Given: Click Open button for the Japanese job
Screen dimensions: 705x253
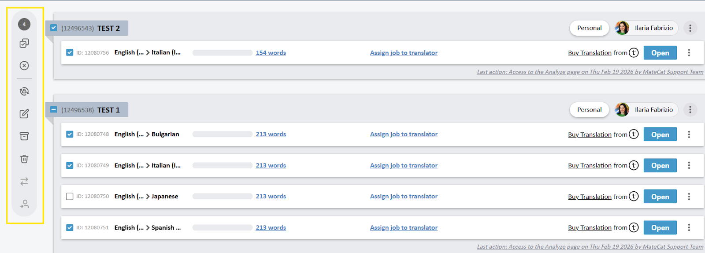Looking at the screenshot, I should pos(660,197).
